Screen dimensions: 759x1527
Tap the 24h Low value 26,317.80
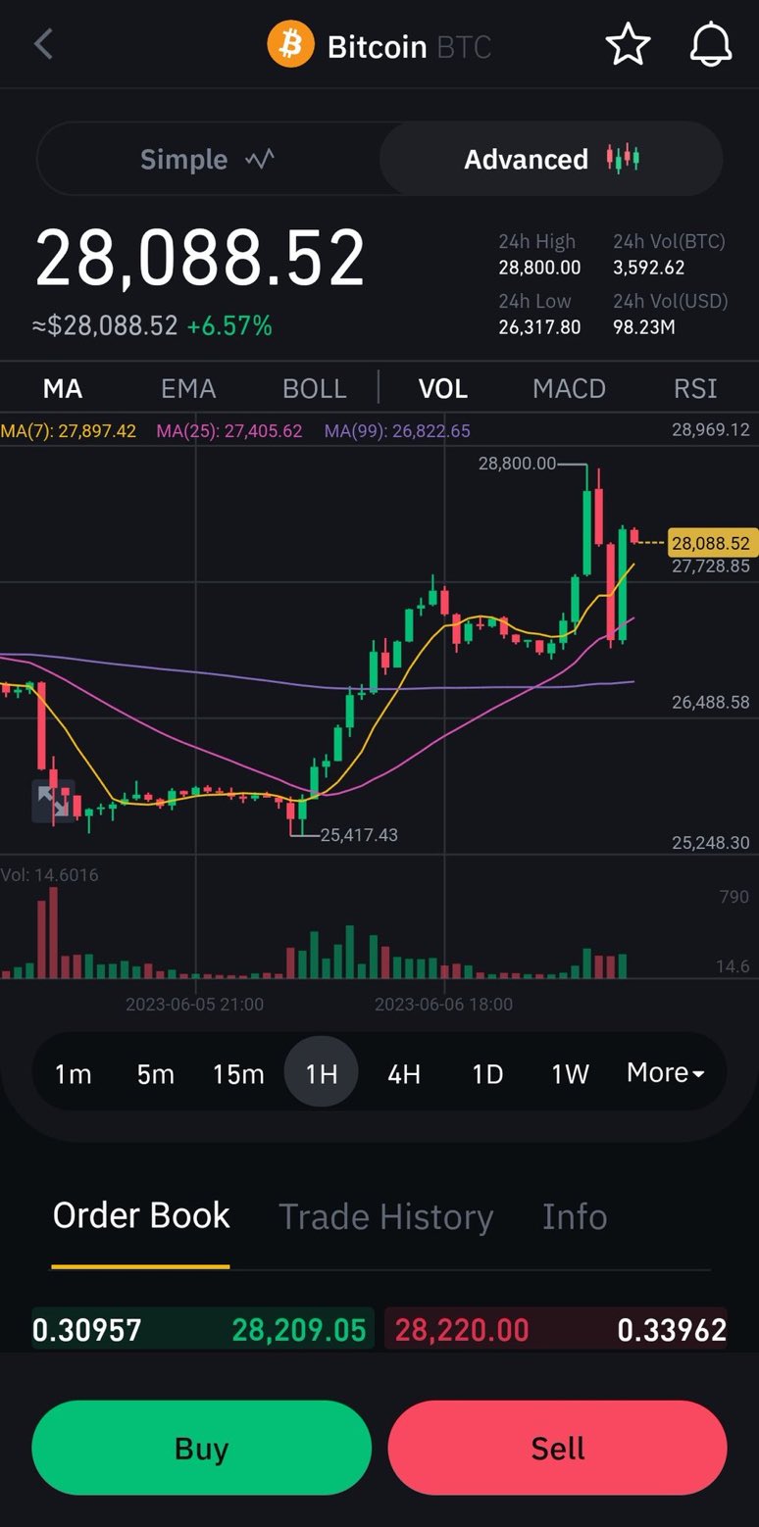[539, 327]
